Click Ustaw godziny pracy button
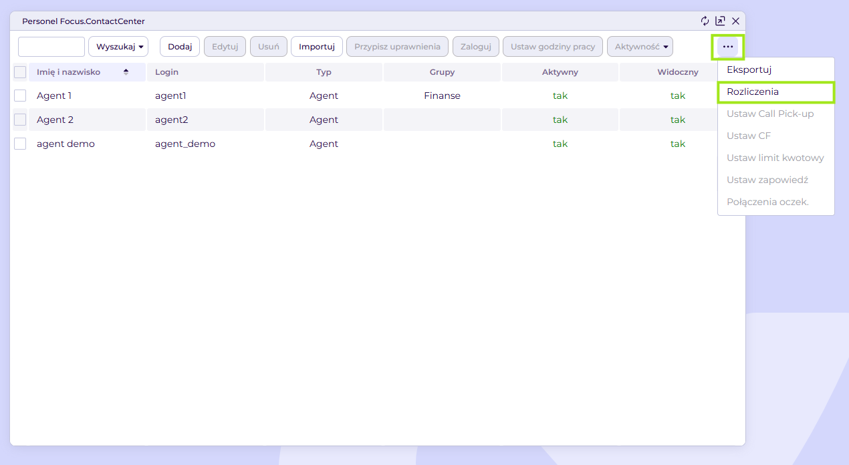This screenshot has height=465, width=849. click(x=553, y=47)
